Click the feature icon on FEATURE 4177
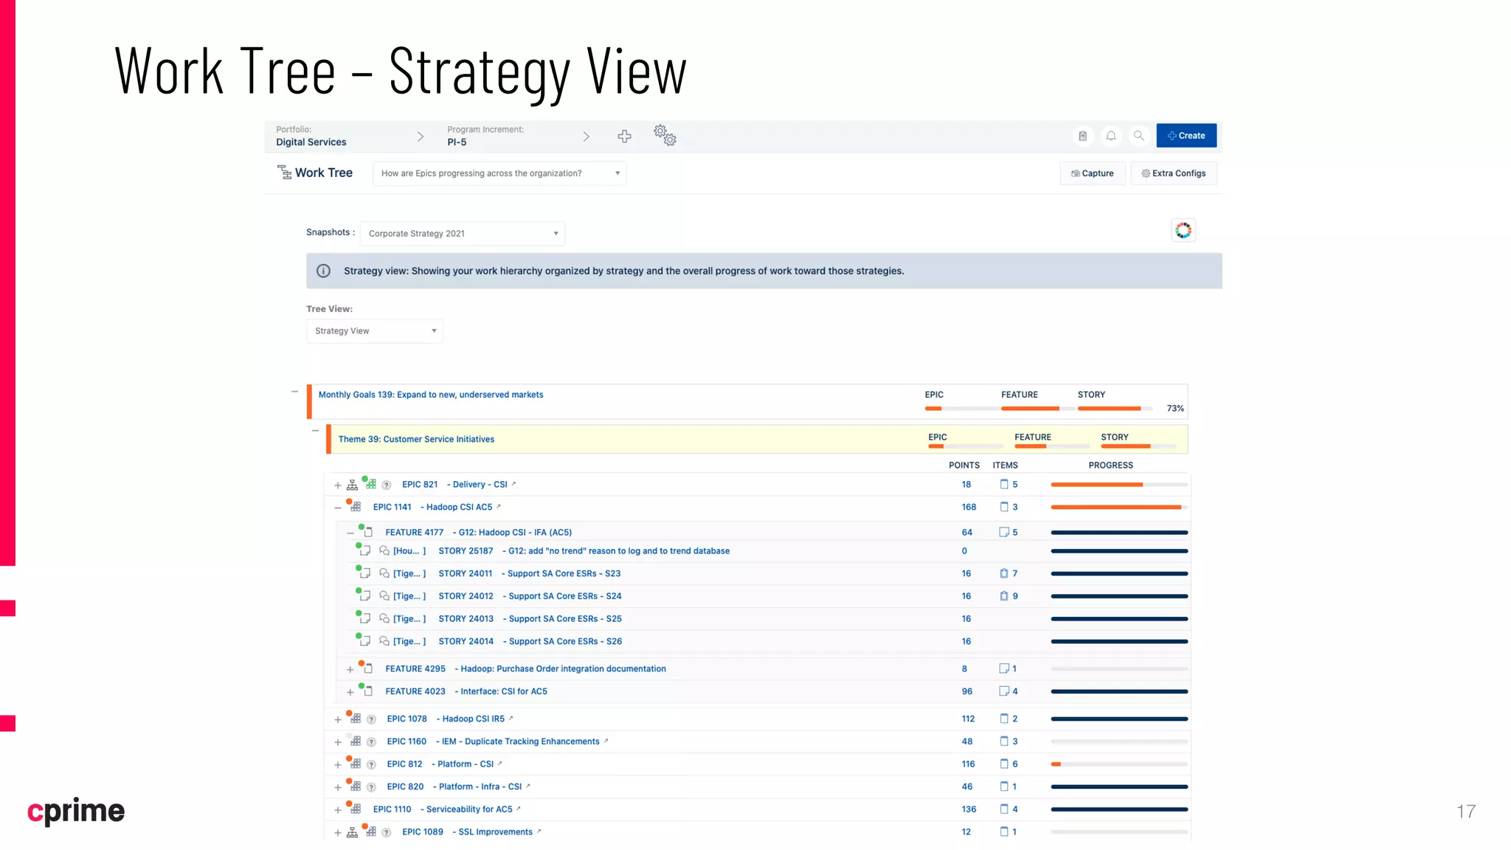This screenshot has height=850, width=1511. pos(367,532)
